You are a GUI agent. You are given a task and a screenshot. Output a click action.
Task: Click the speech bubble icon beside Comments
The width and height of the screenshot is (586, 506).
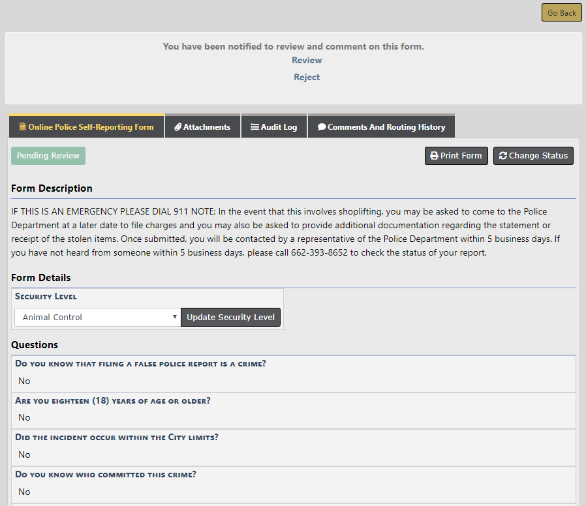[x=322, y=127]
